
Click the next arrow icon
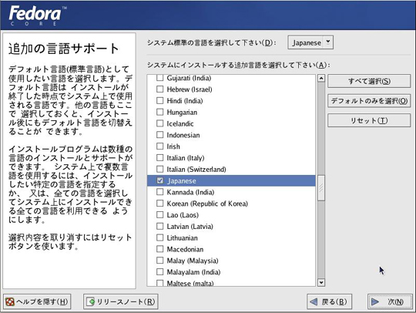click(x=375, y=302)
